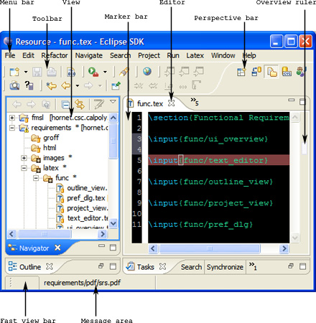The height and width of the screenshot is (323, 316).
Task: Toggle the Resource perspective button
Action: pos(271,72)
